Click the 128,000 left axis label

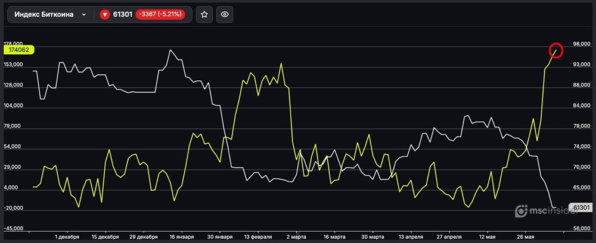click(13, 86)
